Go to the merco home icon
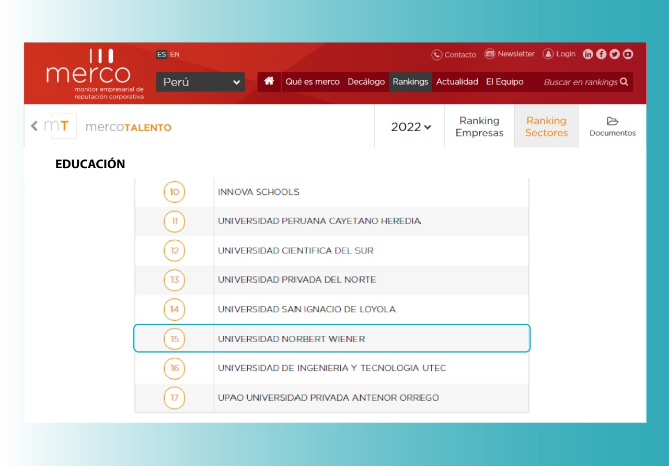669x466 pixels. (x=269, y=81)
